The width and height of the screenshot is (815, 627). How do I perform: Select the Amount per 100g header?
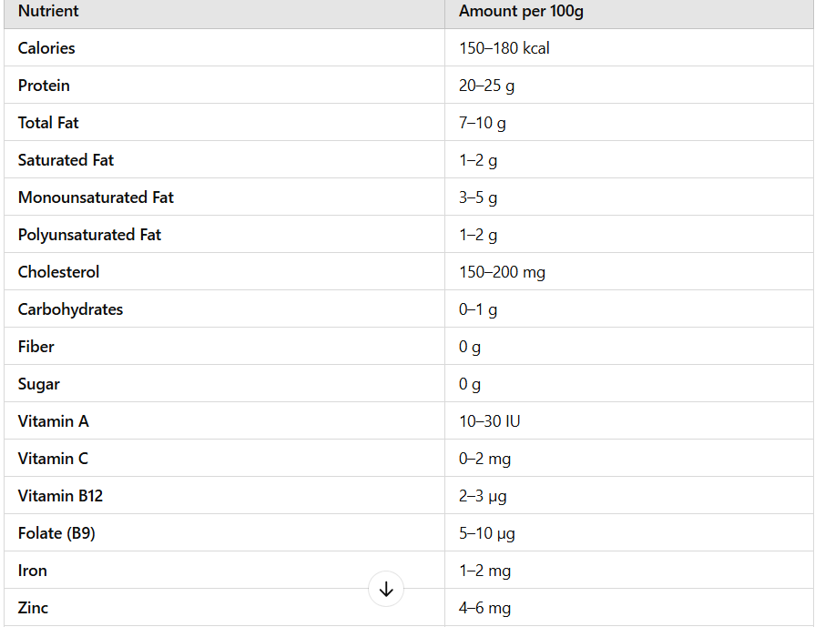coord(521,11)
